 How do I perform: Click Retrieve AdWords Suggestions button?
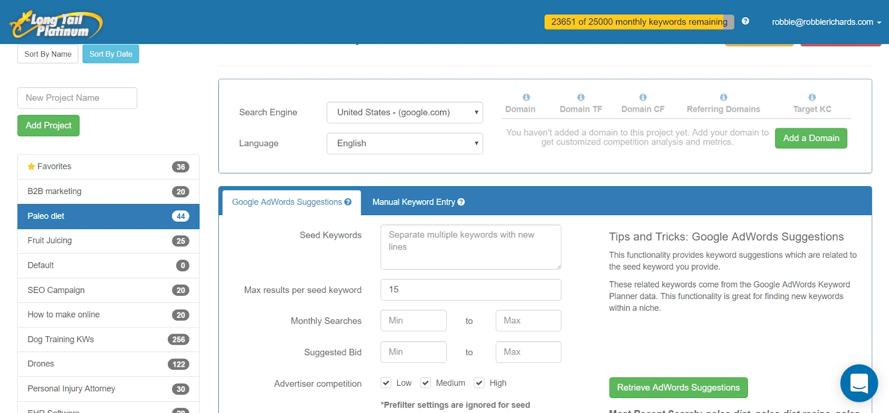(x=678, y=388)
